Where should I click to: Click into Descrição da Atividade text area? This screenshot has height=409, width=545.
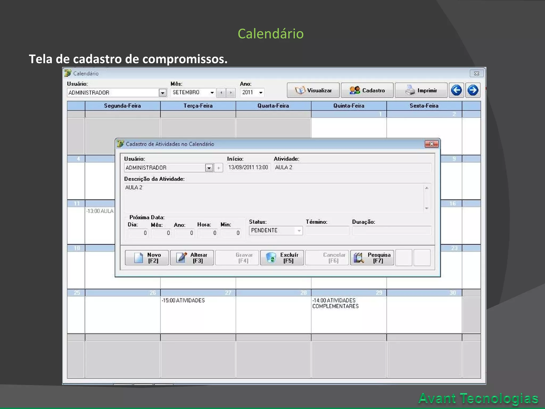point(274,198)
